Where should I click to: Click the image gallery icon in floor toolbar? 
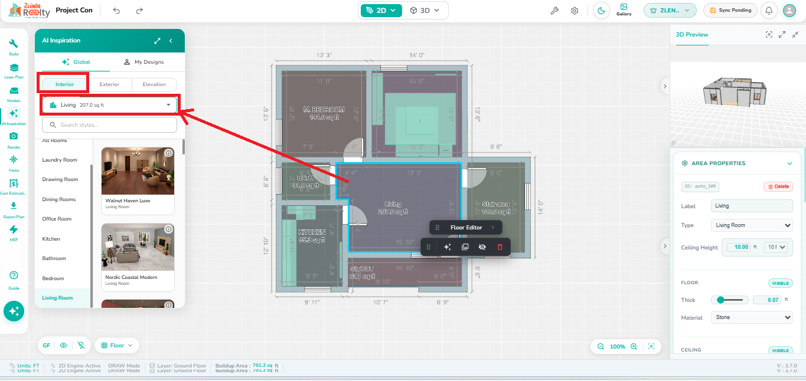465,247
